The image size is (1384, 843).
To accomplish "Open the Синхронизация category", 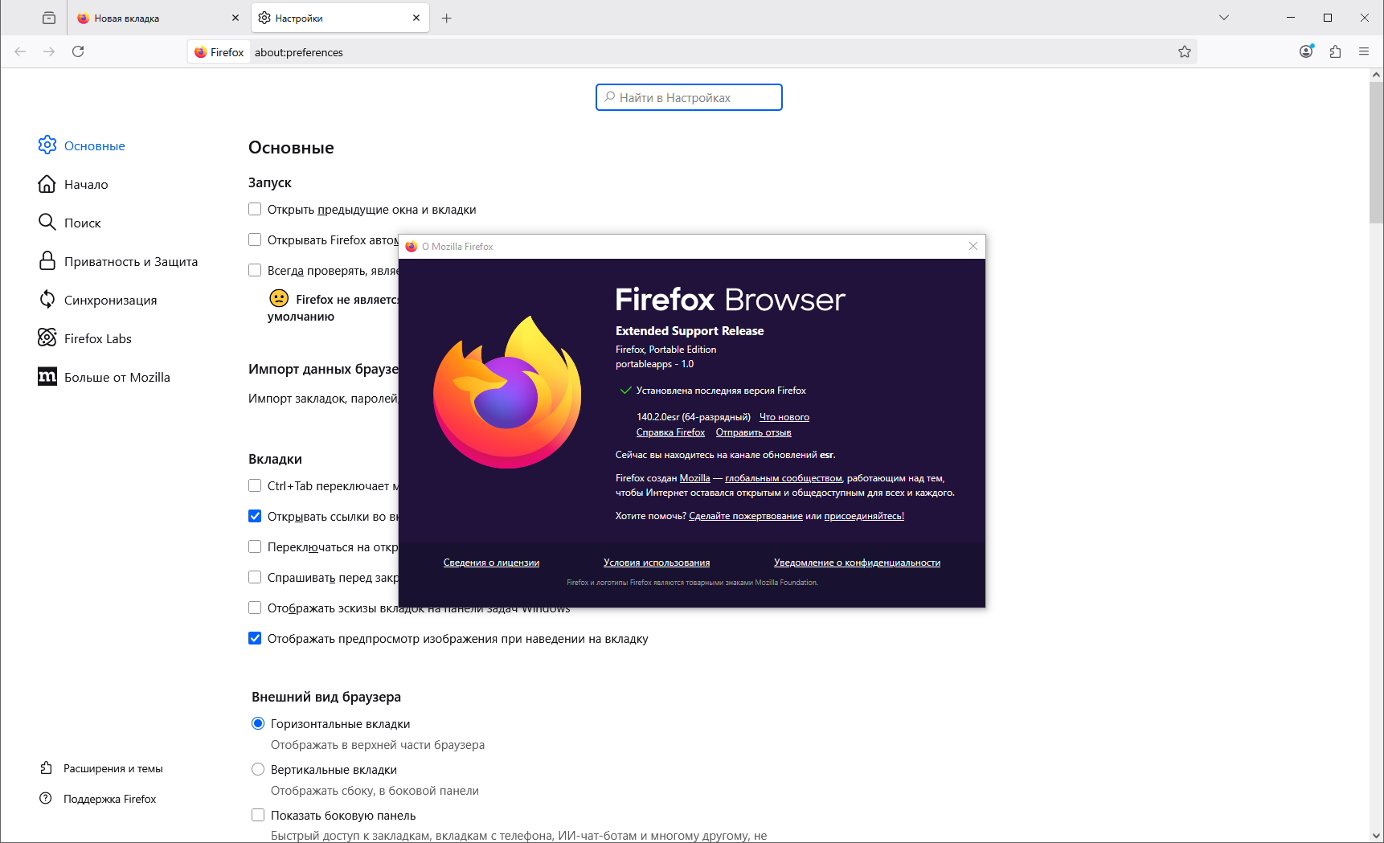I will pyautogui.click(x=97, y=300).
